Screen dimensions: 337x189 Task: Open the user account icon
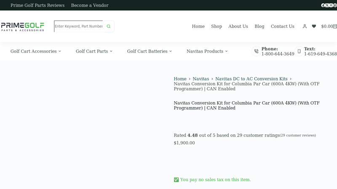(x=305, y=26)
